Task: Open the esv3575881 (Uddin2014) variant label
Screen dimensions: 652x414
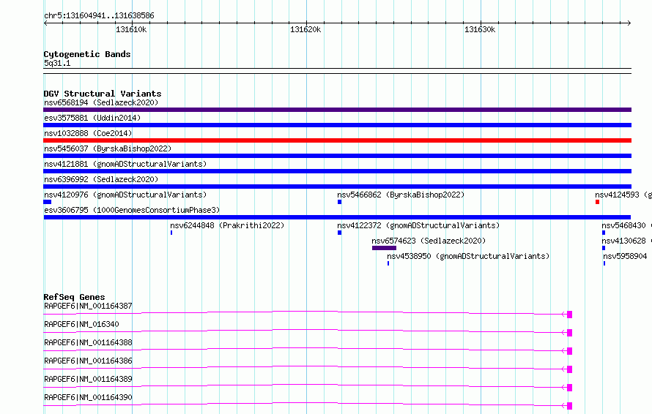Action: tap(92, 118)
